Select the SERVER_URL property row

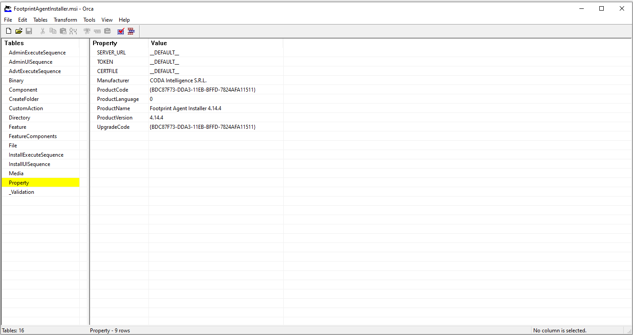coord(187,53)
